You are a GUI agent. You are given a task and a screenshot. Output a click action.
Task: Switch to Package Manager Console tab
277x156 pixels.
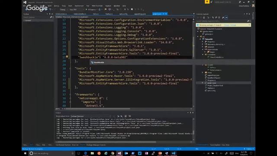pyautogui.click(x=96, y=145)
